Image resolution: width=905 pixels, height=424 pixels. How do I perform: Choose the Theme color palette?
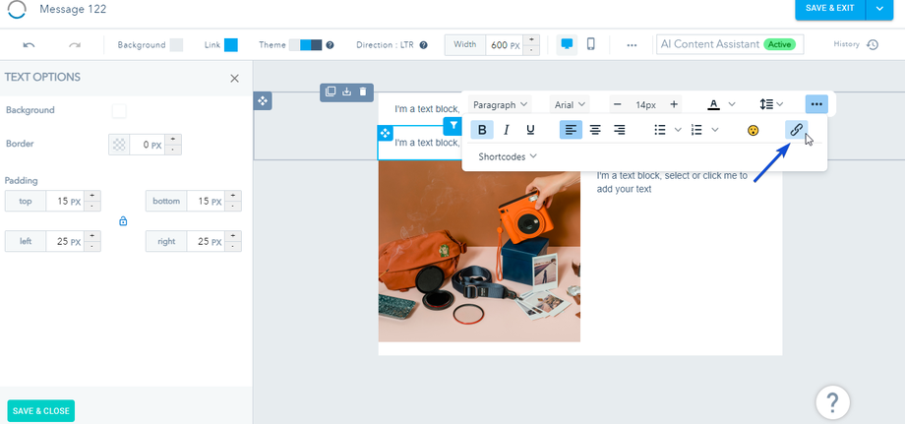pyautogui.click(x=305, y=45)
